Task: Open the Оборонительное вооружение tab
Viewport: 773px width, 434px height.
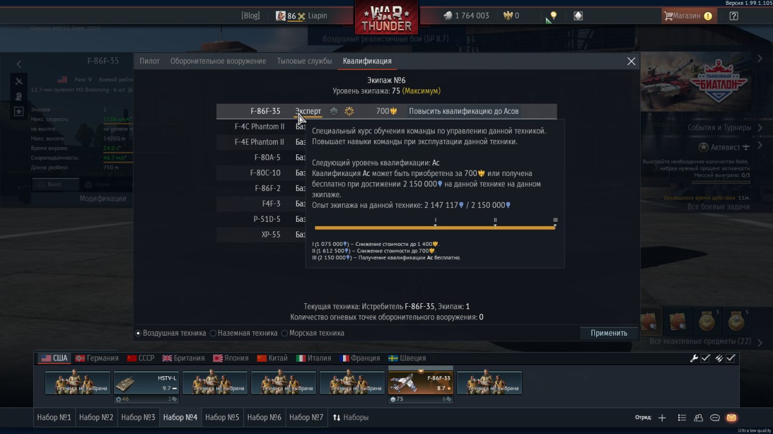Action: click(x=218, y=61)
